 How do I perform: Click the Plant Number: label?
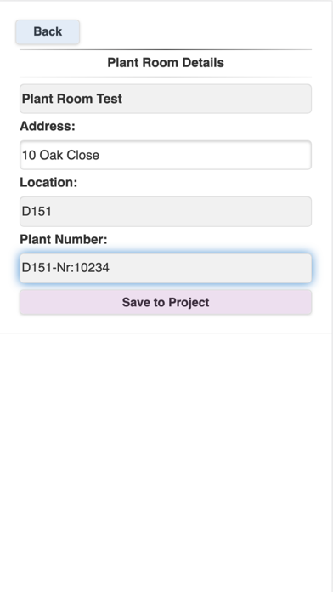[x=64, y=239]
